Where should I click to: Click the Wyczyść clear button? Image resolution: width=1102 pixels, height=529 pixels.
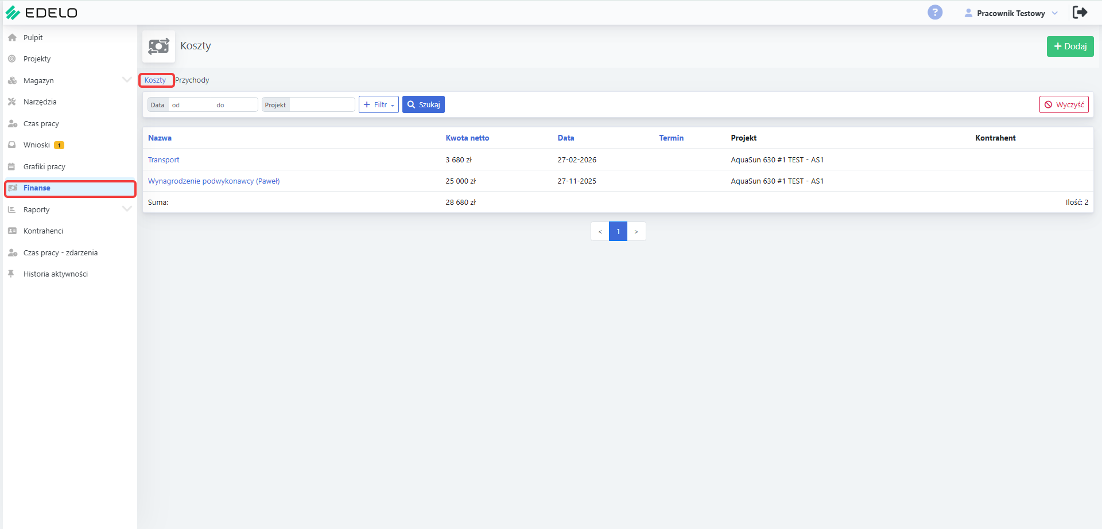coord(1064,104)
